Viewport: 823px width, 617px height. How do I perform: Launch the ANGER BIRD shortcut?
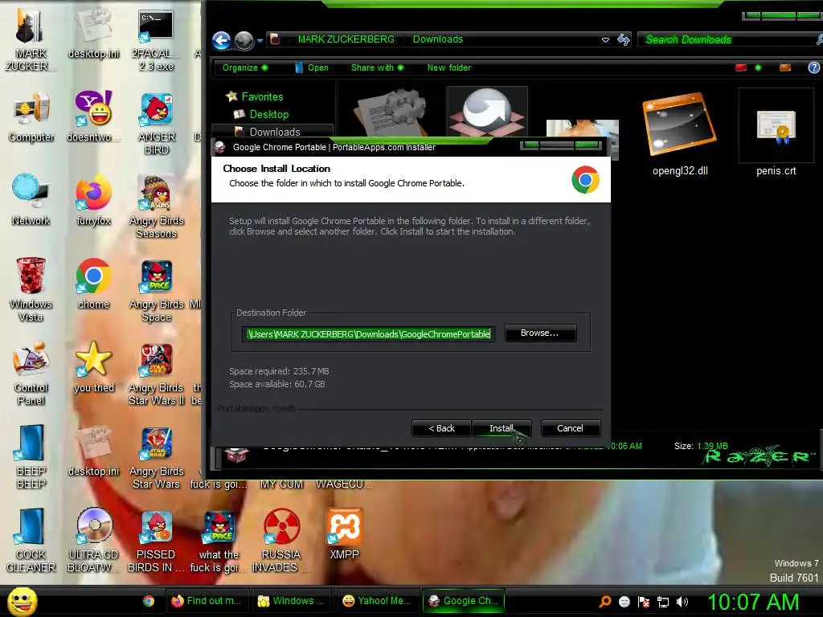[x=156, y=123]
